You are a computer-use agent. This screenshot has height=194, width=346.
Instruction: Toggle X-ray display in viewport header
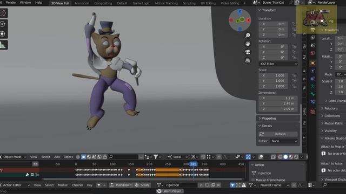coord(273,157)
